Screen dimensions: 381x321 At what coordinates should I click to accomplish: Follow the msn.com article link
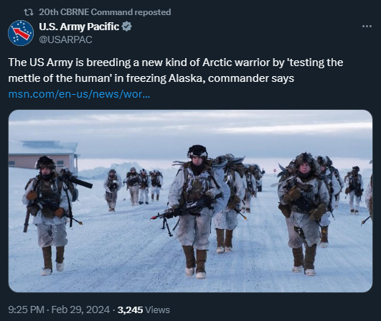point(79,94)
